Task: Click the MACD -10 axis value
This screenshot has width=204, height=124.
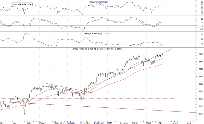Action: (x=202, y=29)
